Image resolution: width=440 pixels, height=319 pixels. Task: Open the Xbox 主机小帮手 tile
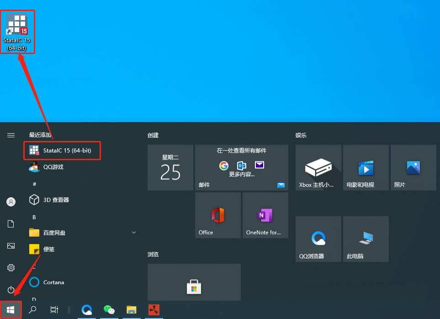pos(318,168)
